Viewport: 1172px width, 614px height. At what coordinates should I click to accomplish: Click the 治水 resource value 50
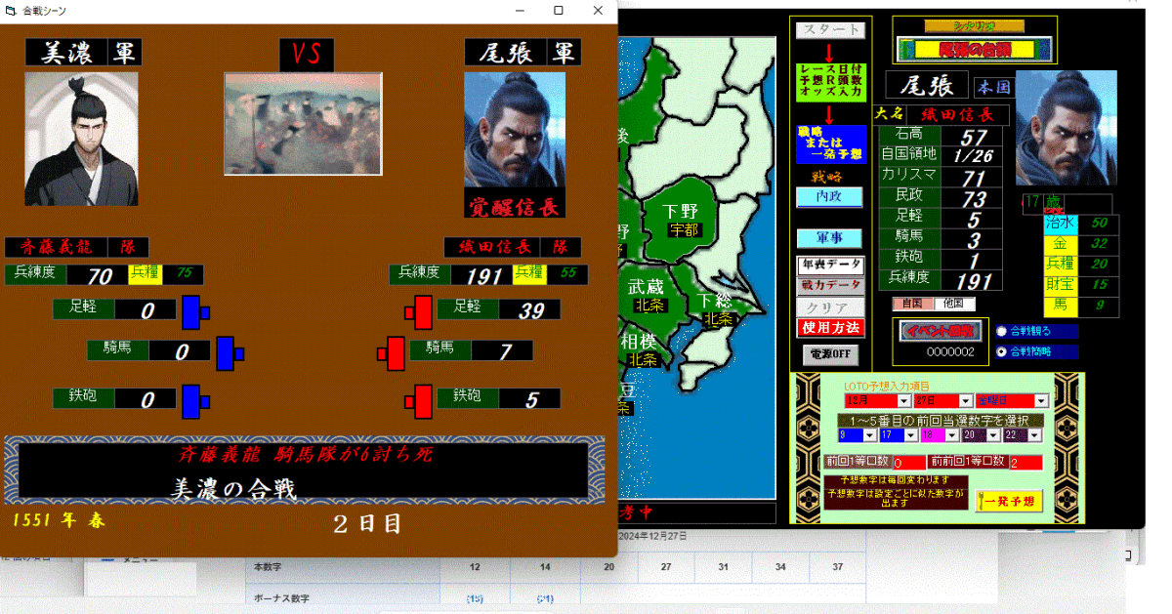point(1099,224)
